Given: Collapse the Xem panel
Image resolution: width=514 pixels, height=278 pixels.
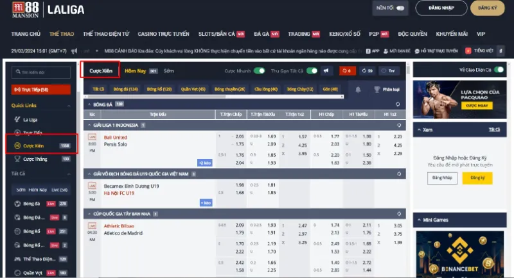Looking at the screenshot, I should click(x=419, y=129).
